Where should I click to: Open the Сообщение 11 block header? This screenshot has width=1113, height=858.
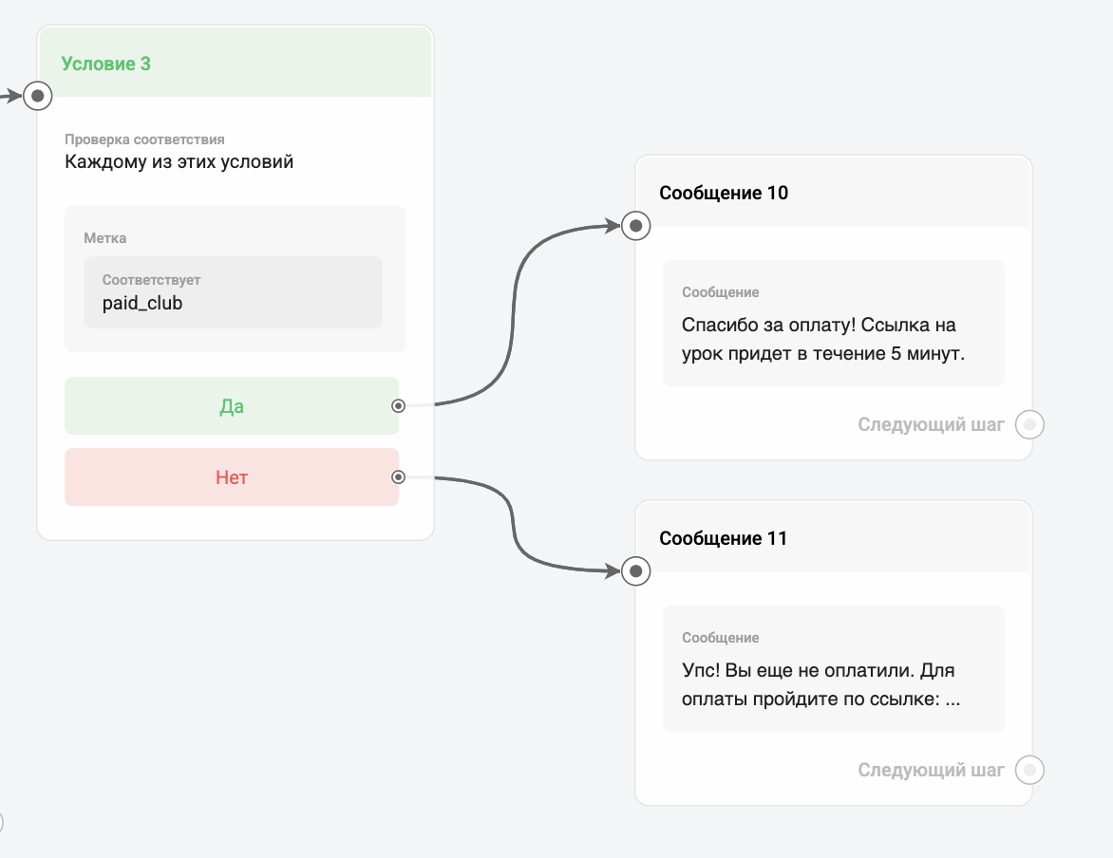[834, 538]
